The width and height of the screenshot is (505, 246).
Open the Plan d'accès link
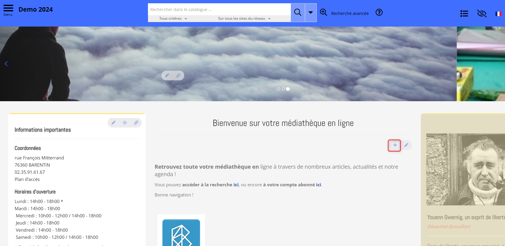pos(27,179)
